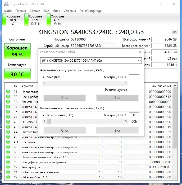182x185 pixels.
Task: Click the APM slider thumb
Action: [49, 121]
